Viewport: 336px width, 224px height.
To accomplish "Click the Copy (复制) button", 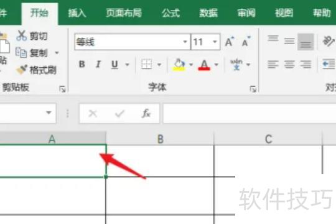I will (x=32, y=53).
